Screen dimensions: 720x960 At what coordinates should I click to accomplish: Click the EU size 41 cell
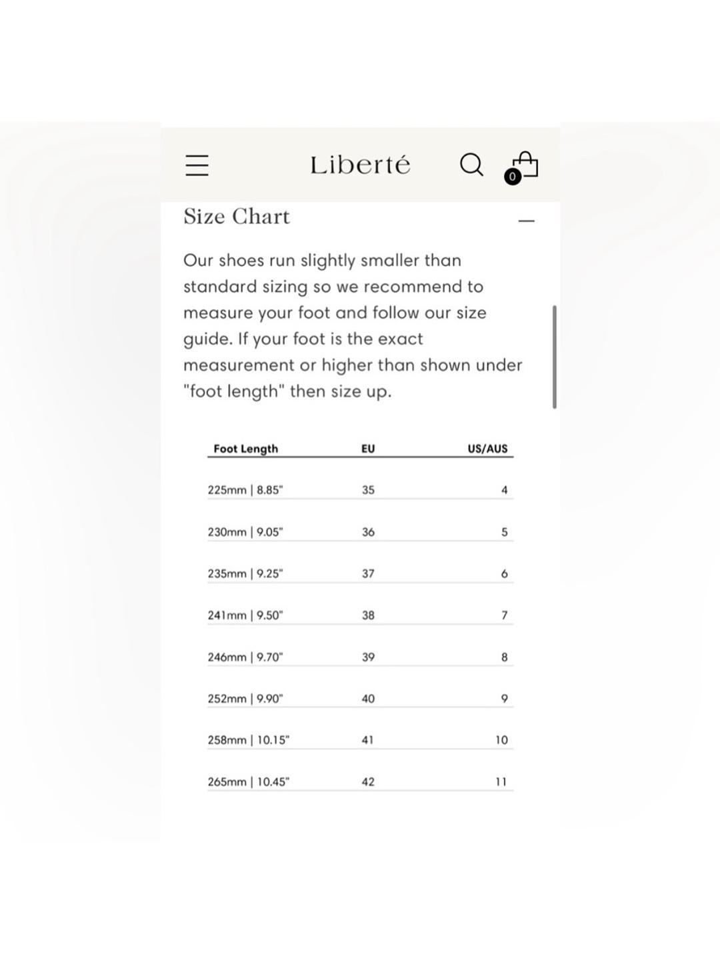(x=368, y=740)
